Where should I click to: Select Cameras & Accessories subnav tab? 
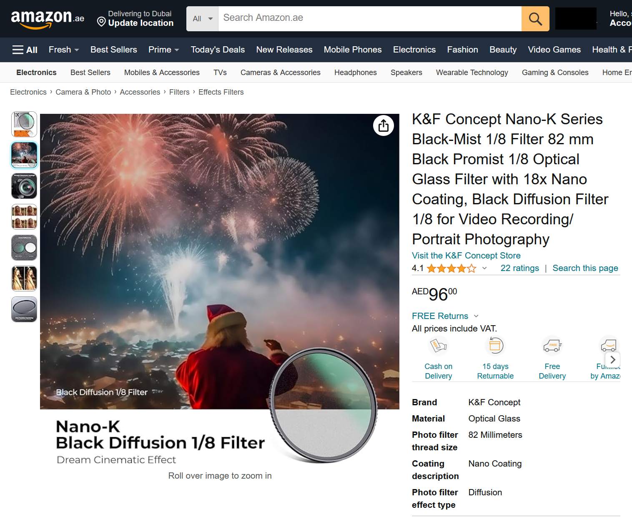point(281,73)
